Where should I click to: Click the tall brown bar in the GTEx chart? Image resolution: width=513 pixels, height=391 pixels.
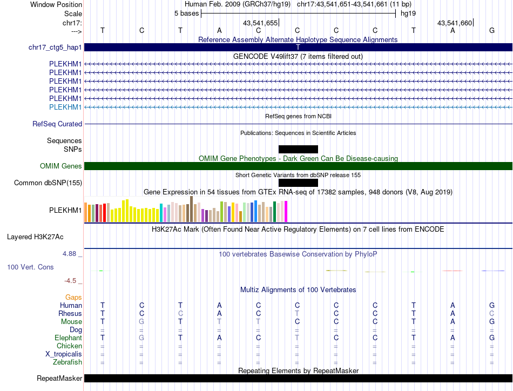(191, 209)
